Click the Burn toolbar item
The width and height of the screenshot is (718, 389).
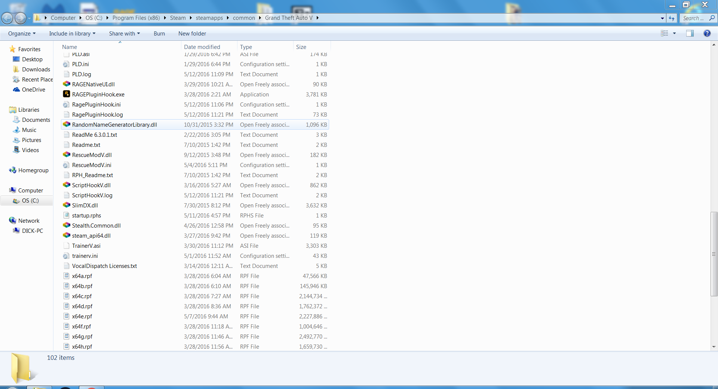159,34
